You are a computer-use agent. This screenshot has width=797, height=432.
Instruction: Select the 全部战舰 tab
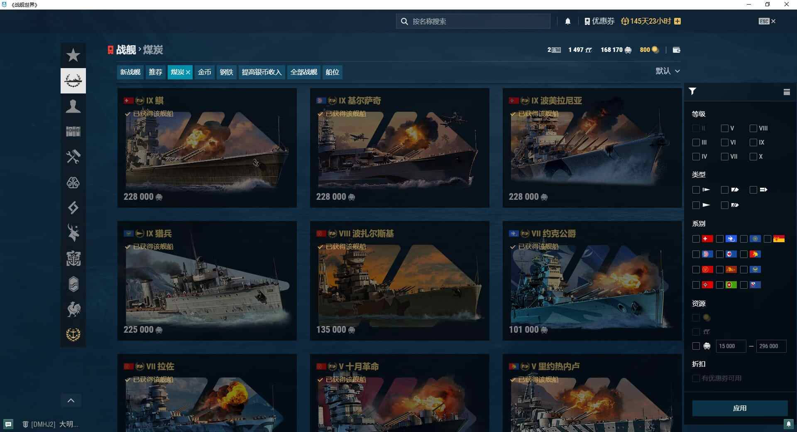(x=303, y=72)
